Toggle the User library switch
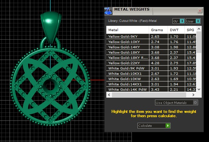 (x=193, y=21)
